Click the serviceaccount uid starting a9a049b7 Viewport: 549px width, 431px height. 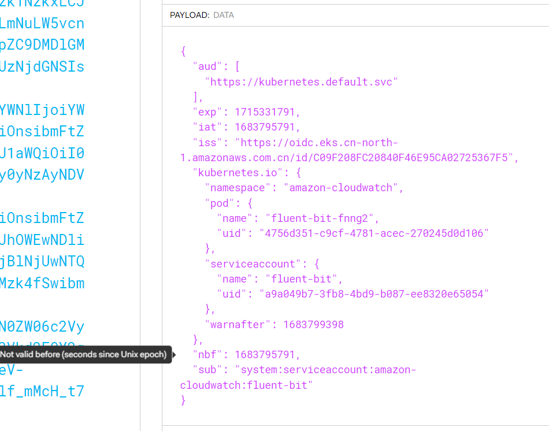pos(373,293)
